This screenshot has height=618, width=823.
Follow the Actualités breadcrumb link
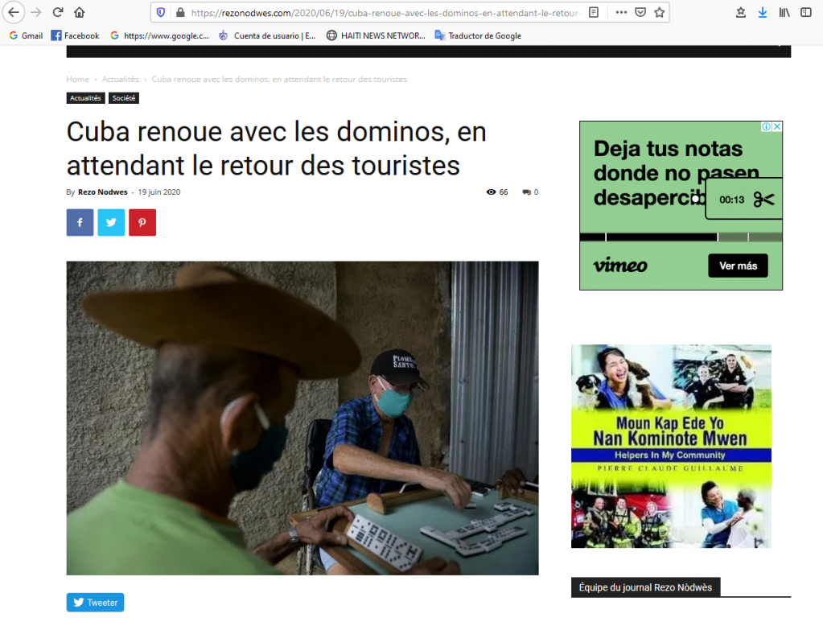coord(120,80)
